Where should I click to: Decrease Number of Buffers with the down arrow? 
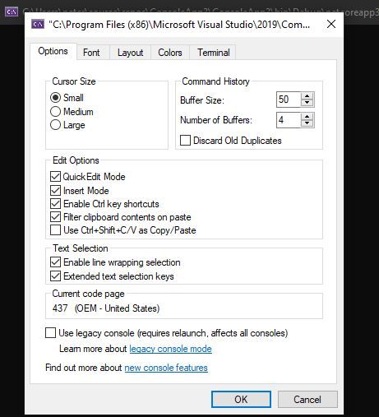tap(307, 123)
